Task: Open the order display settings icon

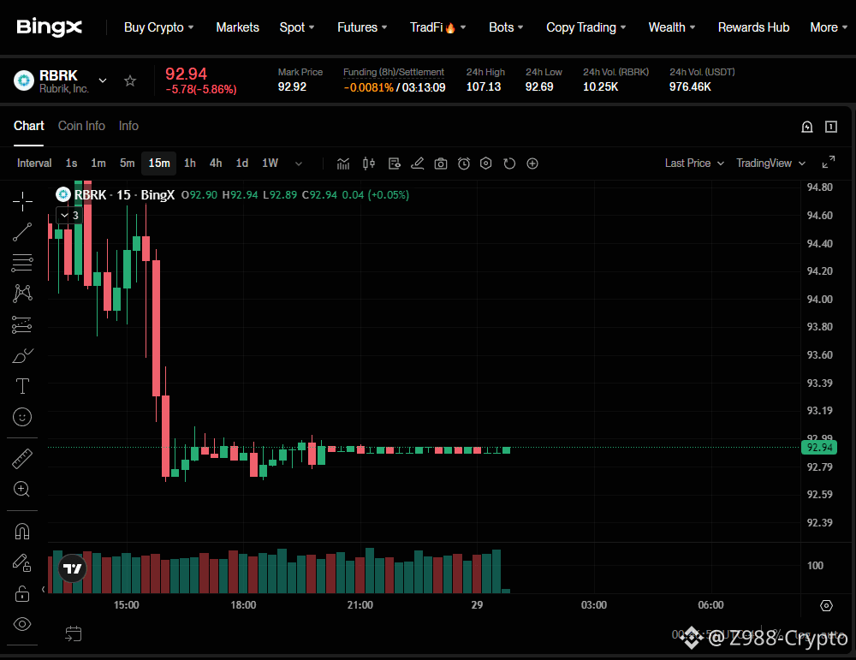Action: [x=394, y=164]
